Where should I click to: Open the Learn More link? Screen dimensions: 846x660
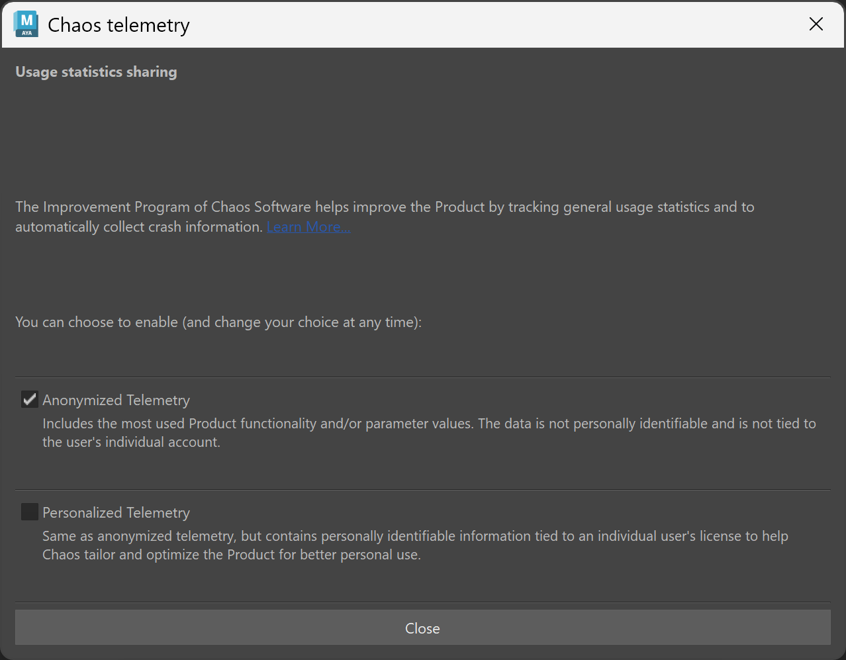[308, 226]
